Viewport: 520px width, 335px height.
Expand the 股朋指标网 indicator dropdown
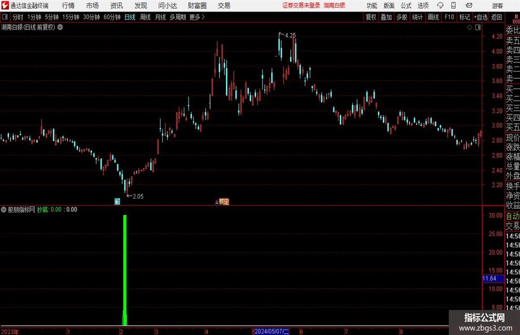pos(3,210)
